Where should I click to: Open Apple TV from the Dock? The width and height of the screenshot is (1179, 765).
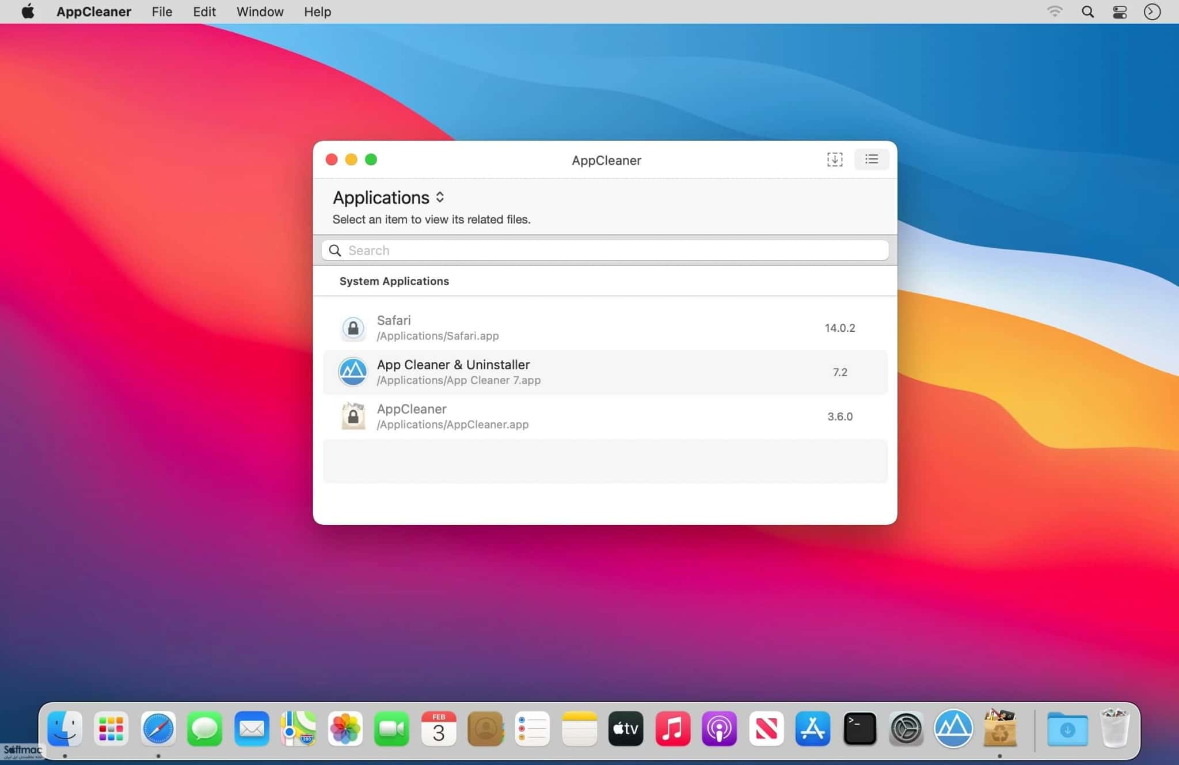point(626,729)
